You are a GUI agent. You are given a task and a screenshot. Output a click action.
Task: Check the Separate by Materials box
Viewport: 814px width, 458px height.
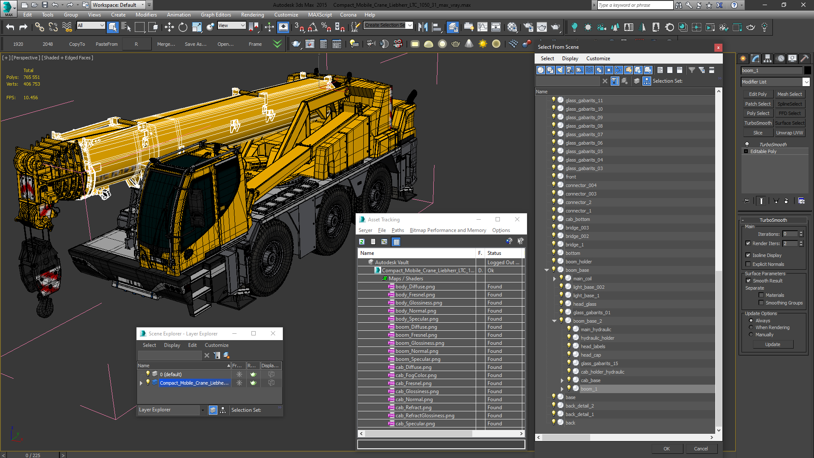click(761, 295)
